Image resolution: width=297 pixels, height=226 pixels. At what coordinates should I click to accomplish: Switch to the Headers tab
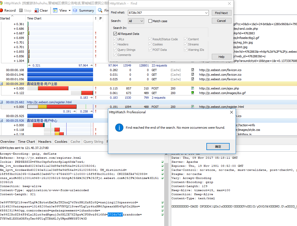pos(45,141)
